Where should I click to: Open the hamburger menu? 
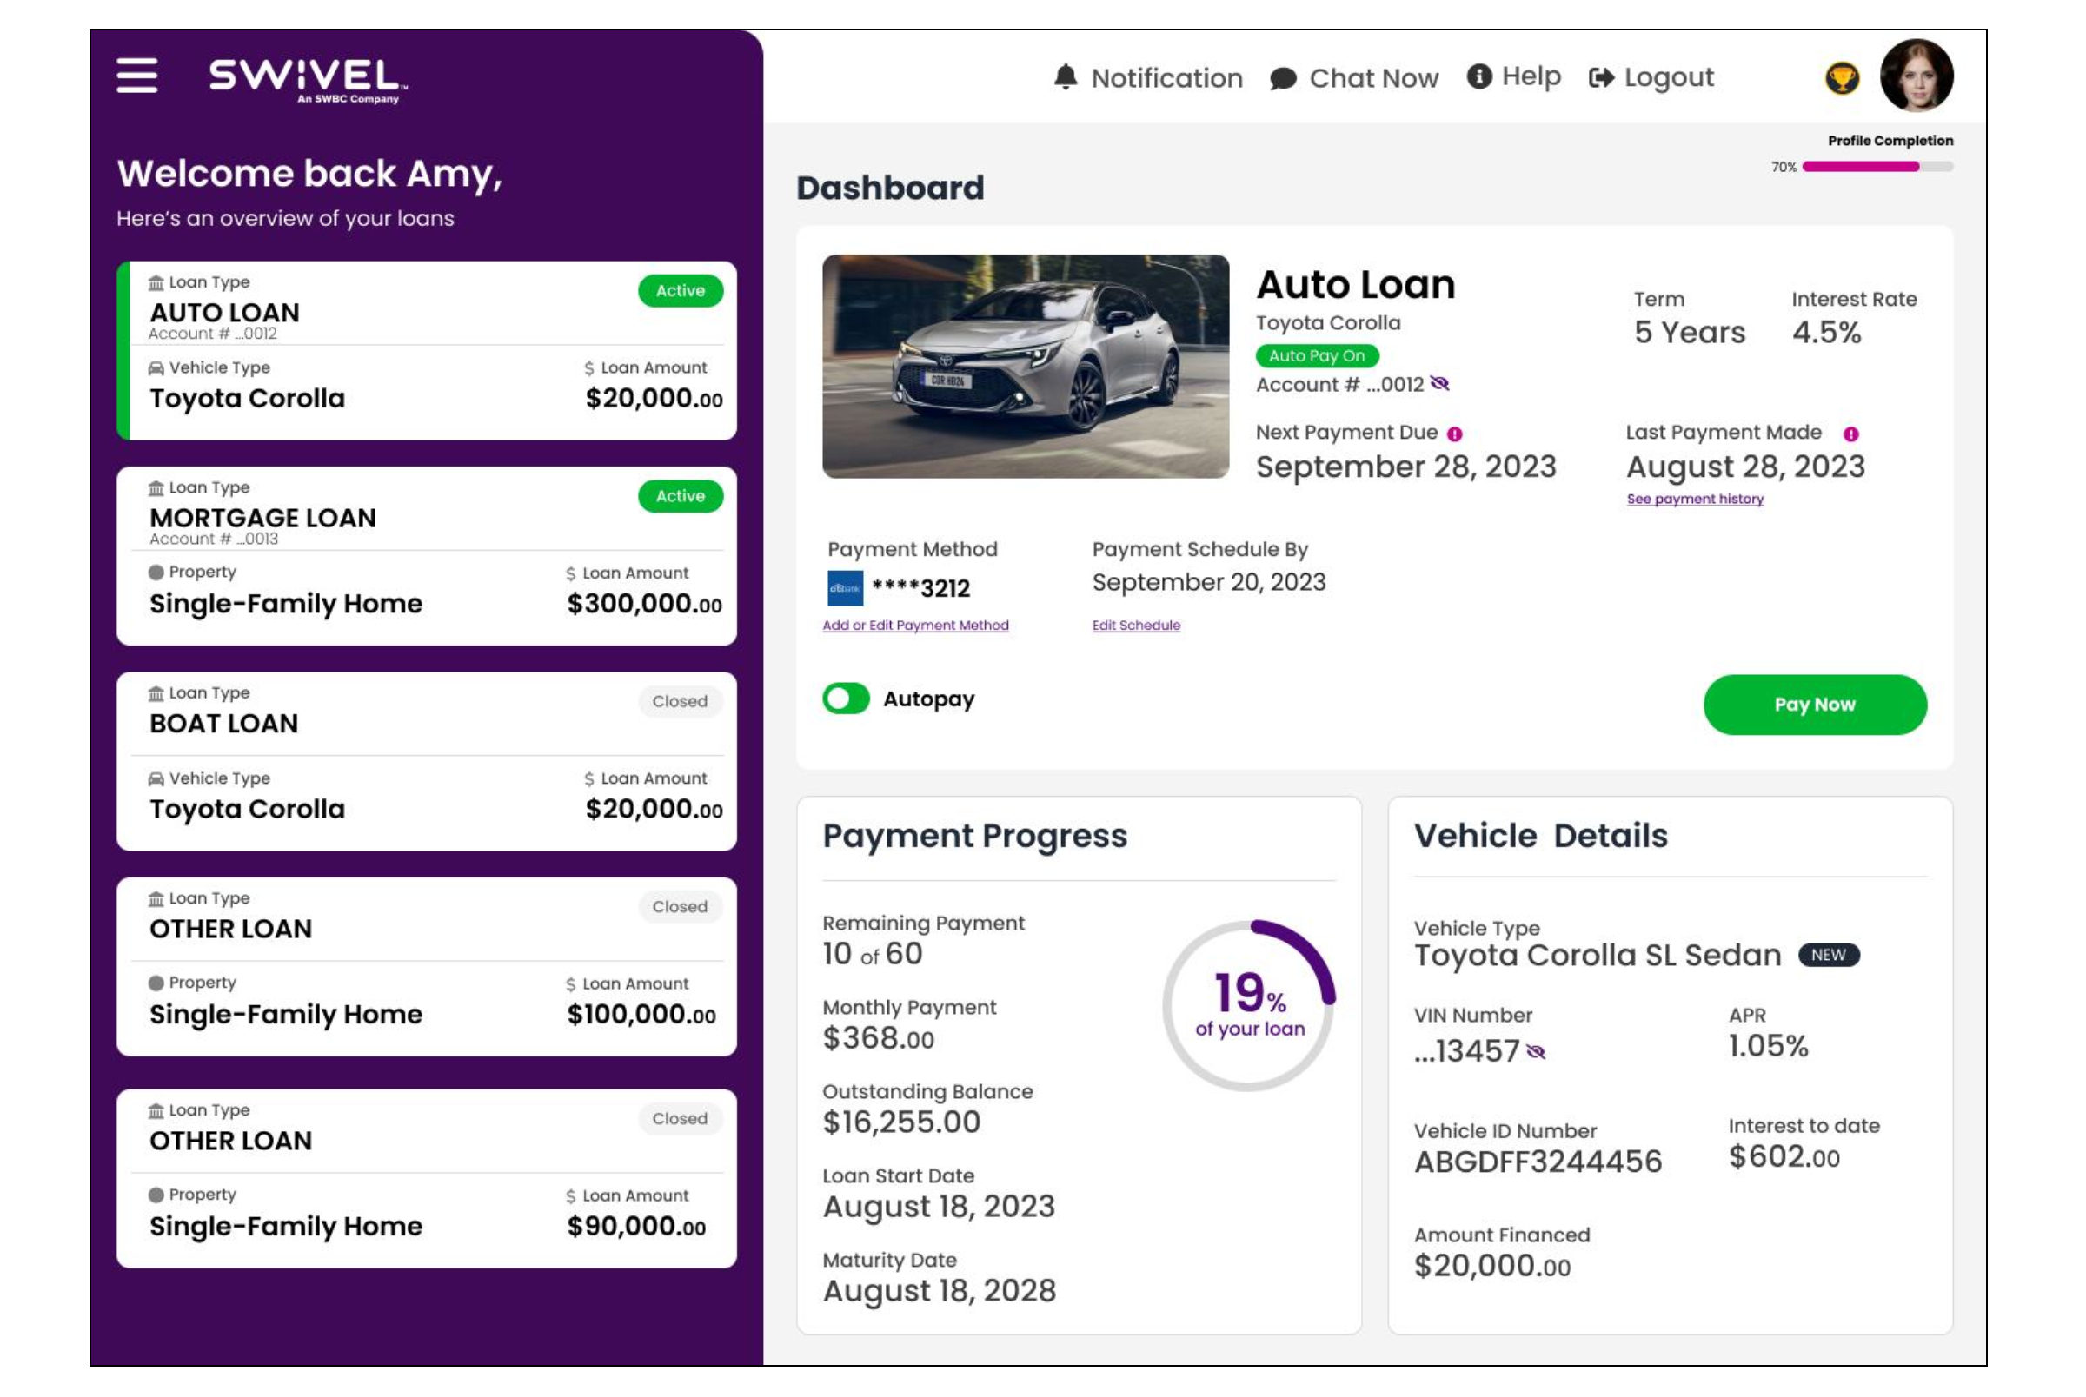(x=136, y=76)
